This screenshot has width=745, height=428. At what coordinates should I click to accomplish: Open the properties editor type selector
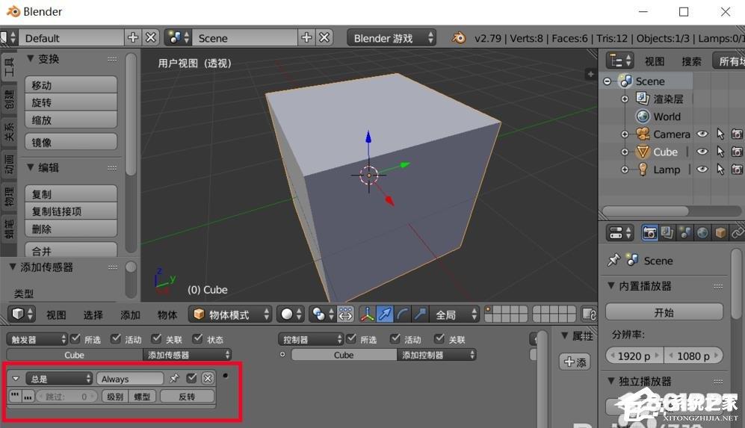pyautogui.click(x=620, y=233)
